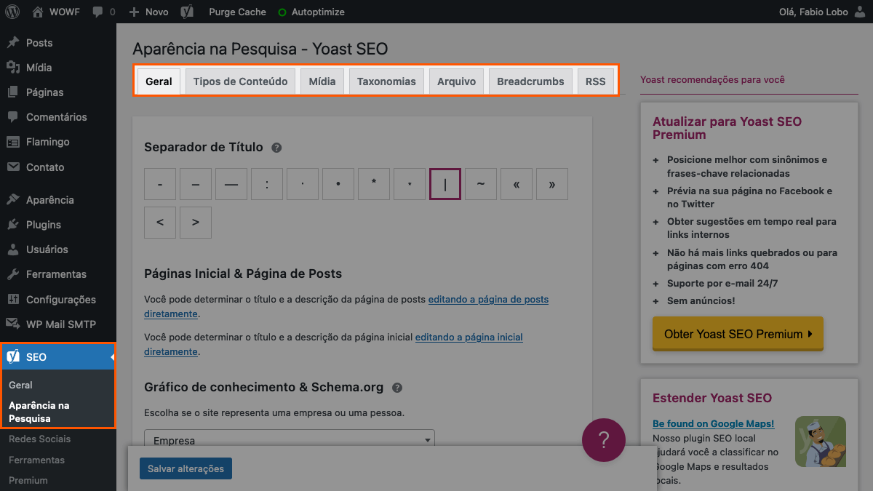
Task: Click the Novo plus icon
Action: [134, 12]
